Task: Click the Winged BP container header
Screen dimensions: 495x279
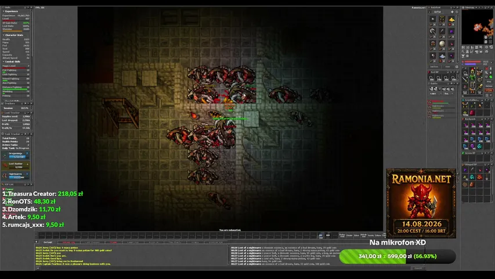Action: (476, 164)
